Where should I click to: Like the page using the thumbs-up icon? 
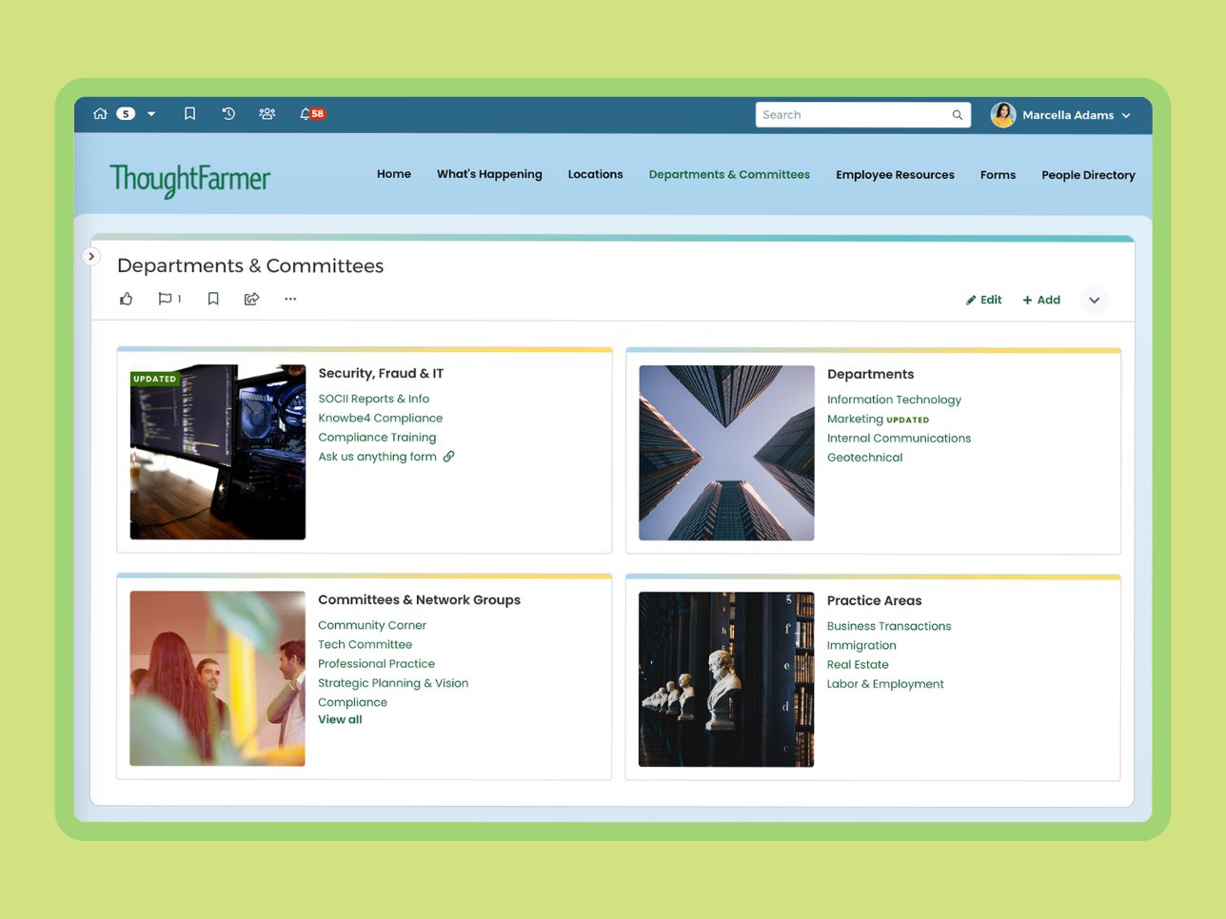pyautogui.click(x=127, y=298)
